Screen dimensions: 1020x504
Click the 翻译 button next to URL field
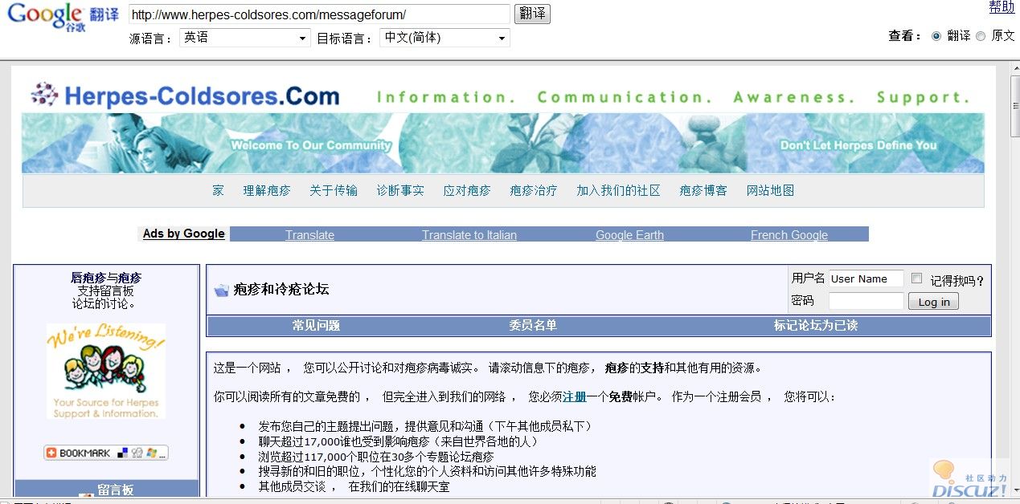[532, 14]
